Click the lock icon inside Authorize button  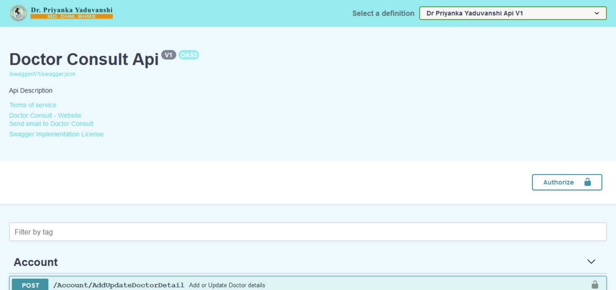587,182
